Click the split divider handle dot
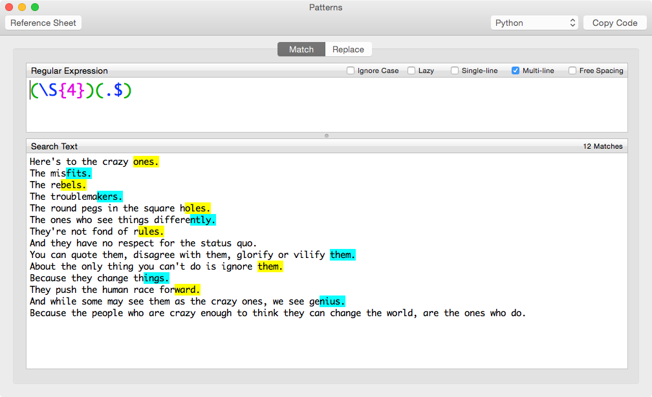This screenshot has width=652, height=397. point(327,136)
